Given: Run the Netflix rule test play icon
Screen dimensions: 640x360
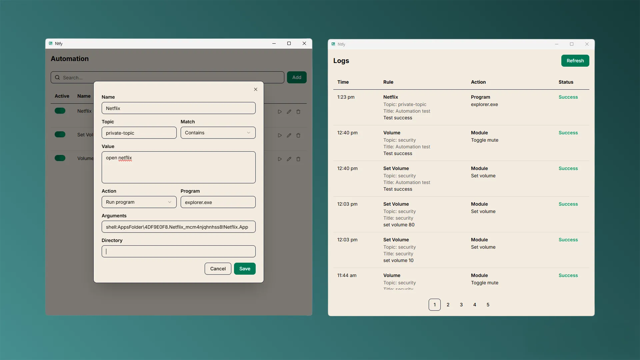Looking at the screenshot, I should click(280, 112).
